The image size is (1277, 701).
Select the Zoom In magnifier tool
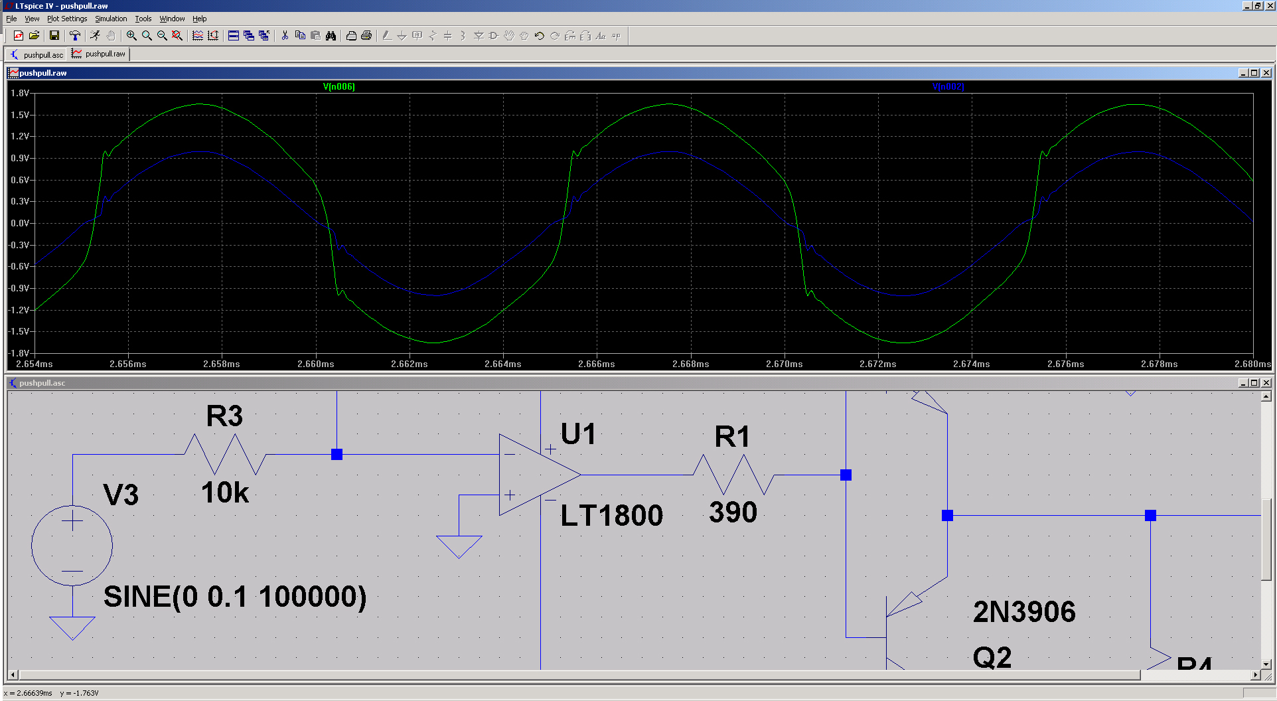tap(131, 36)
